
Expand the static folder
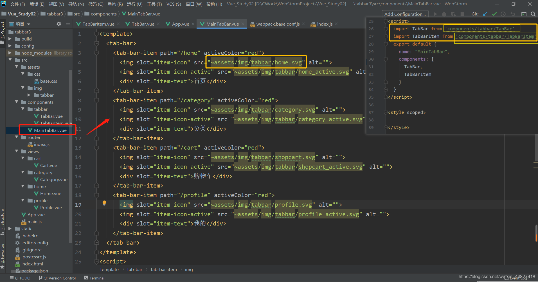10,229
